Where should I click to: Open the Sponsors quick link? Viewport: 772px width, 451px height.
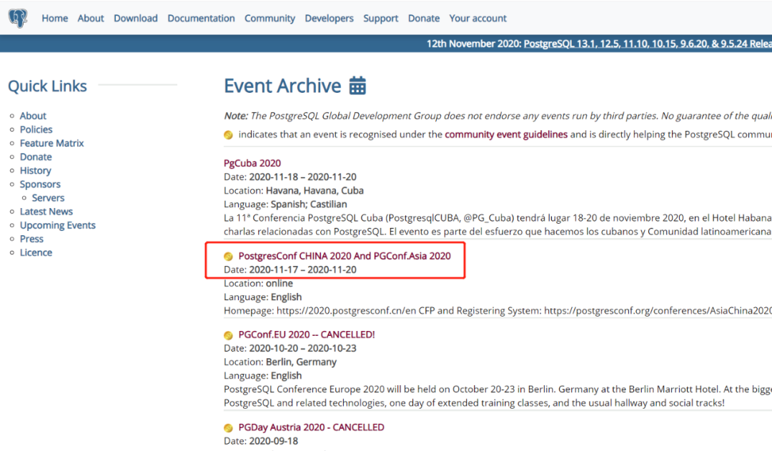point(40,184)
